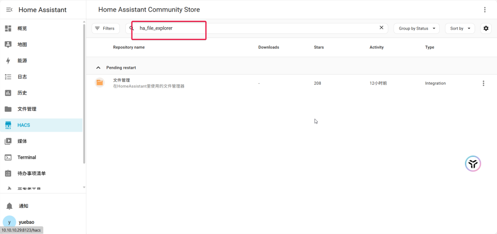Click the 历史 chart icon
The height and width of the screenshot is (234, 497).
click(x=8, y=93)
